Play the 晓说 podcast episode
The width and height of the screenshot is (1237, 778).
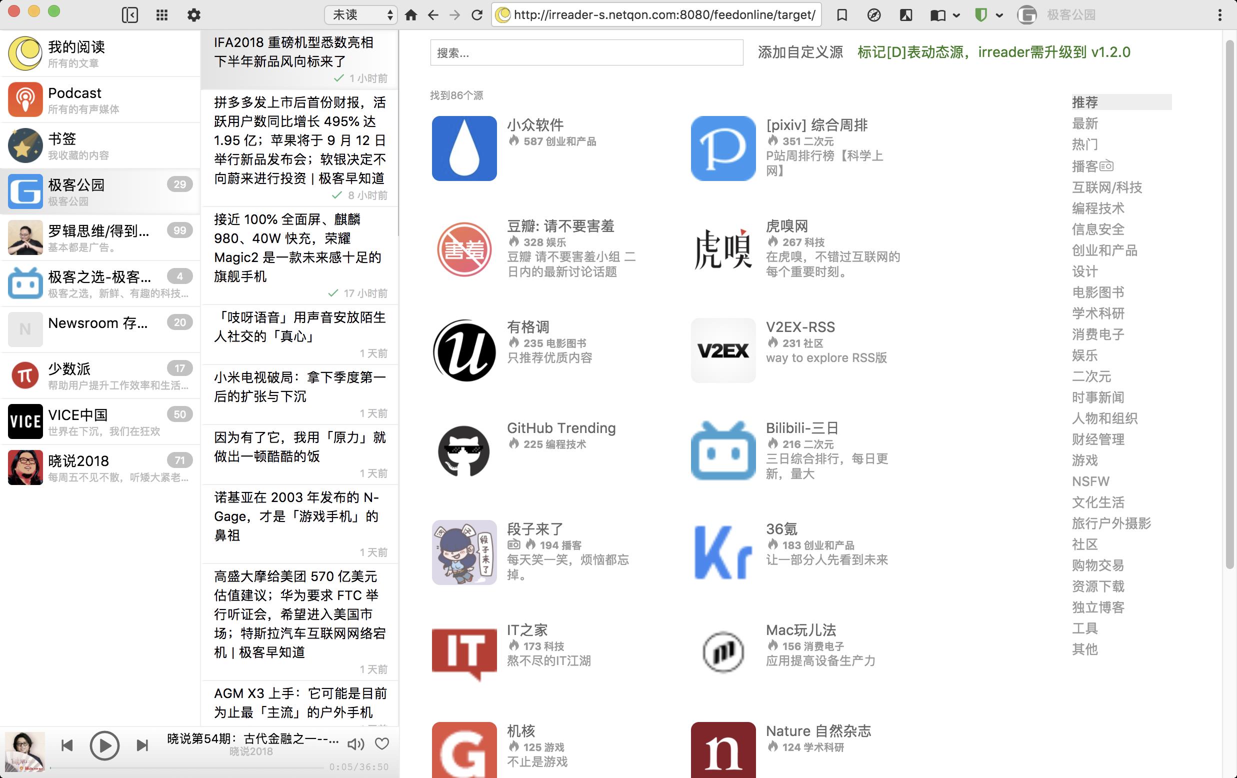click(x=104, y=745)
